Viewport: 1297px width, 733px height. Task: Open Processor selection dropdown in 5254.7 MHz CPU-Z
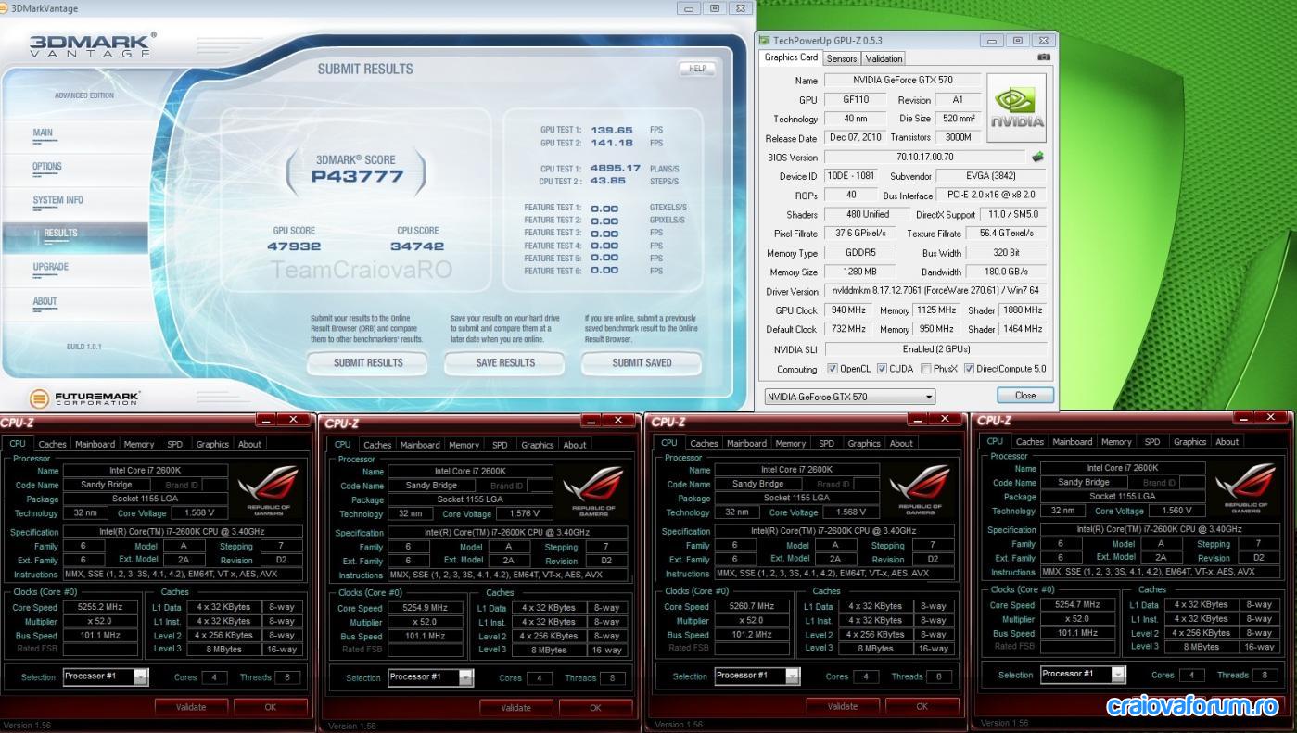[x=1083, y=674]
